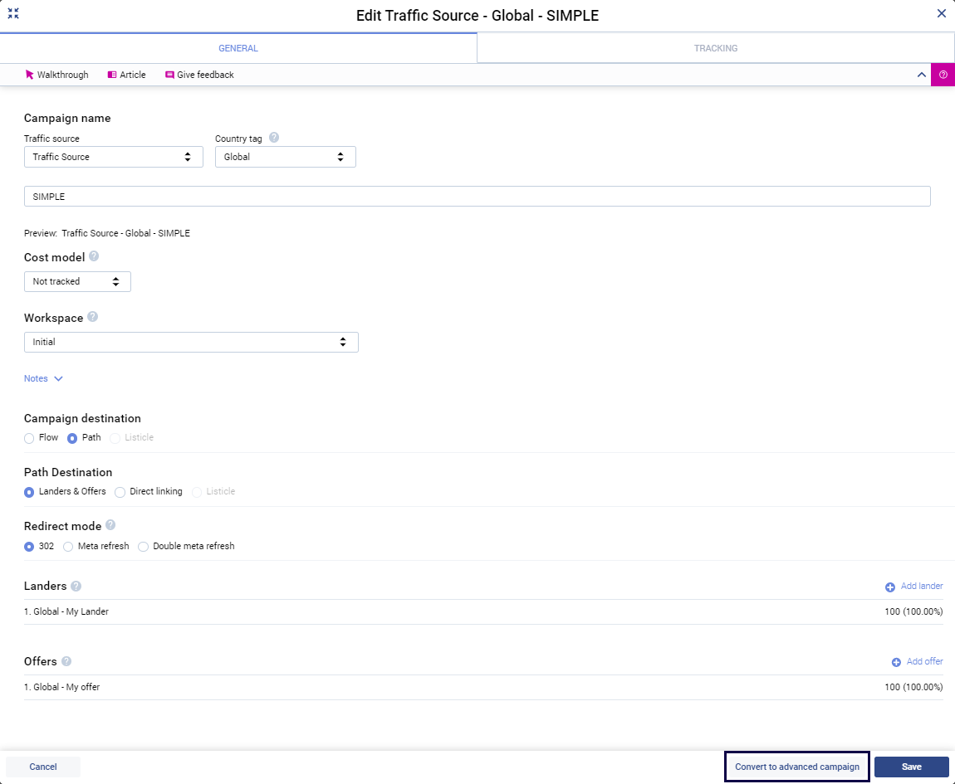Image resolution: width=955 pixels, height=784 pixels.
Task: Switch to the Tracking tab
Action: coord(715,48)
